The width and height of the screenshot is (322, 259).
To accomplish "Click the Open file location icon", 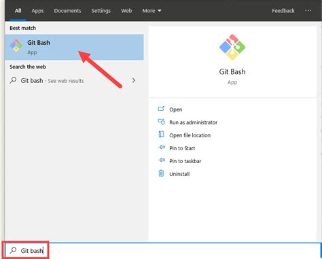I will click(x=161, y=135).
